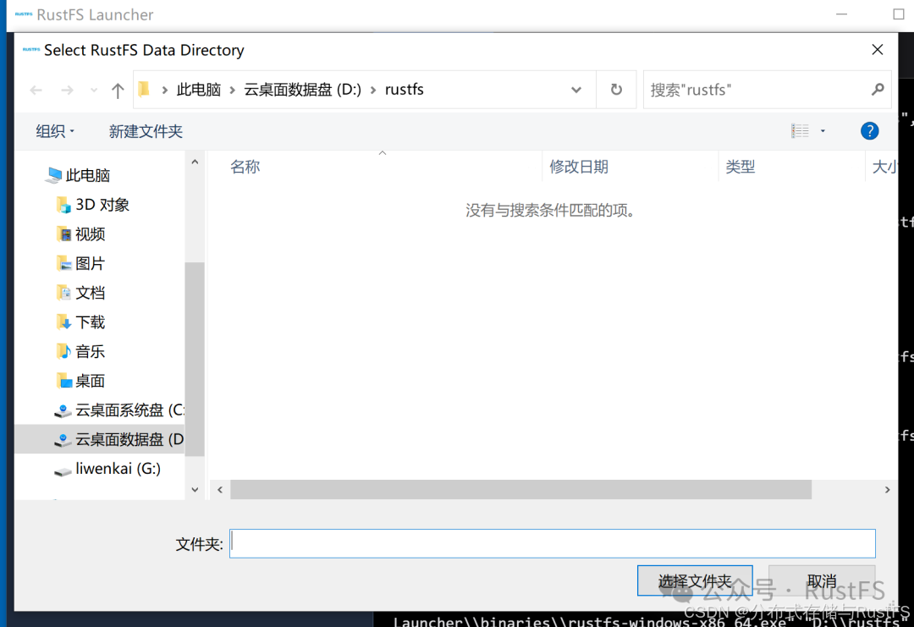Click the liwenkai G: drive icon
The width and height of the screenshot is (914, 627).
coord(63,470)
